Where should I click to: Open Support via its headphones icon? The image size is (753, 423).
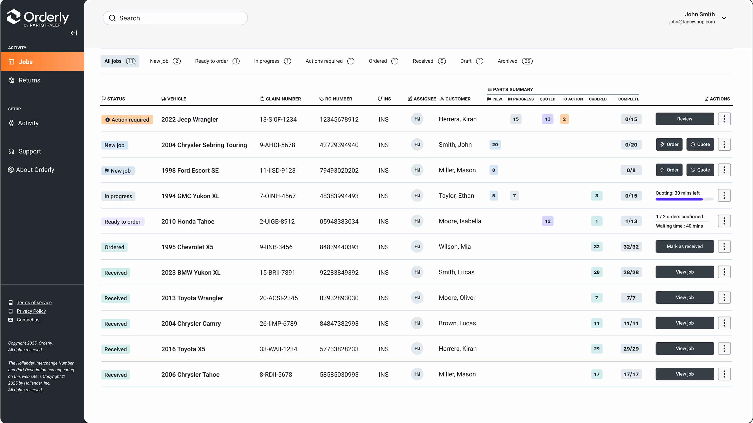point(11,151)
